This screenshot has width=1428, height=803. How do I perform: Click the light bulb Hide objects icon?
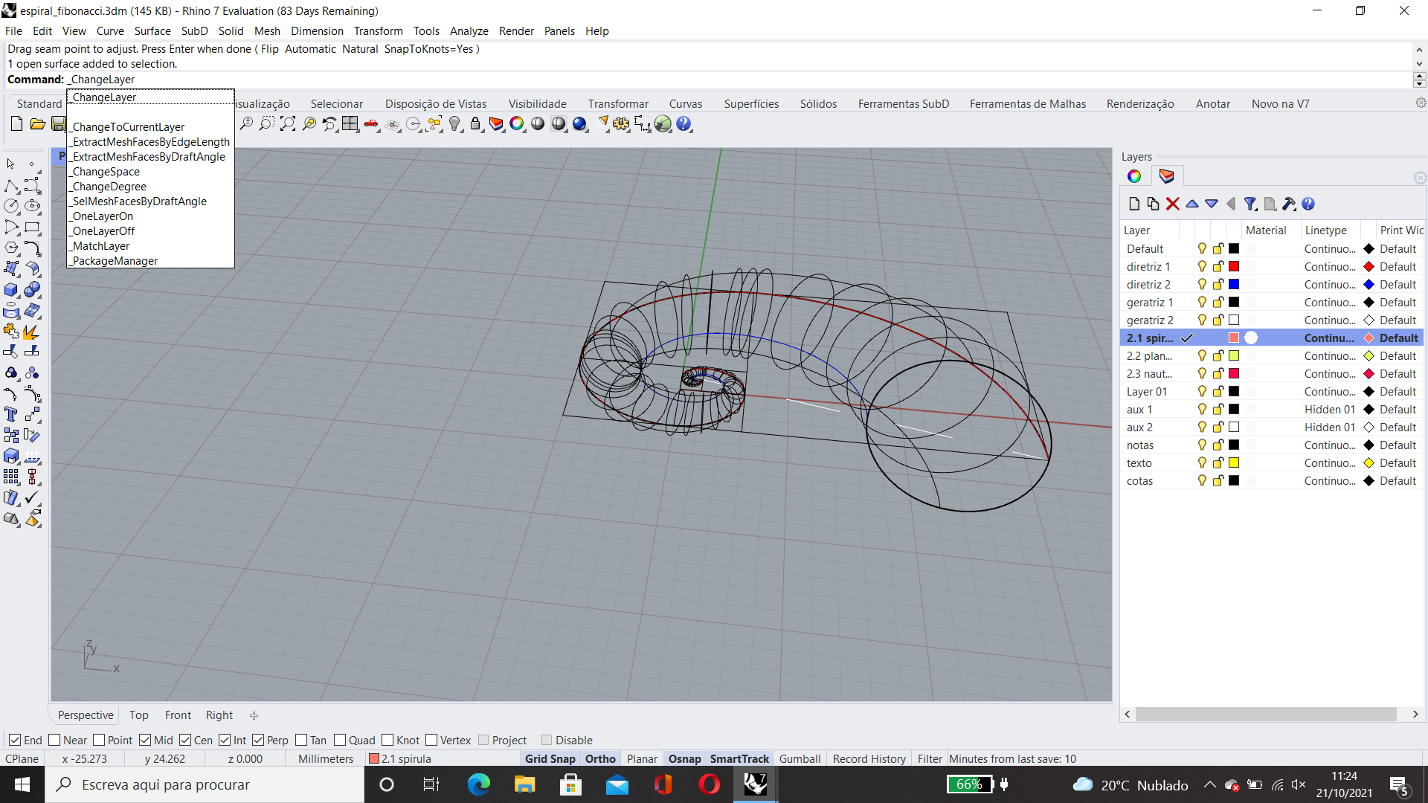455,124
